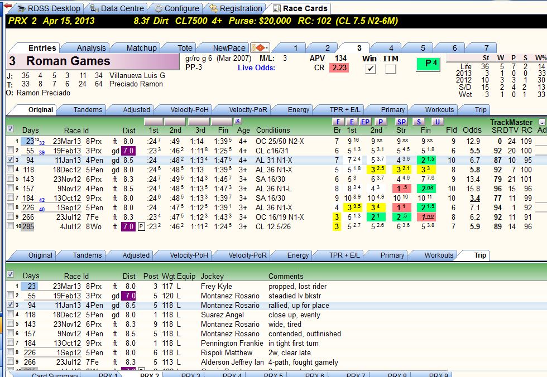Click the small X button above the Age column
Screen dimensions: 547x377
238,121
